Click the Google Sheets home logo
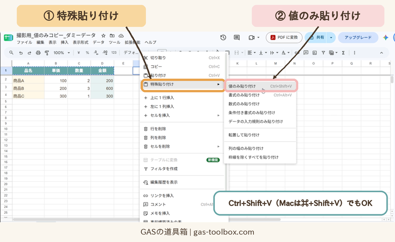The width and height of the screenshot is (395, 242). (x=8, y=38)
